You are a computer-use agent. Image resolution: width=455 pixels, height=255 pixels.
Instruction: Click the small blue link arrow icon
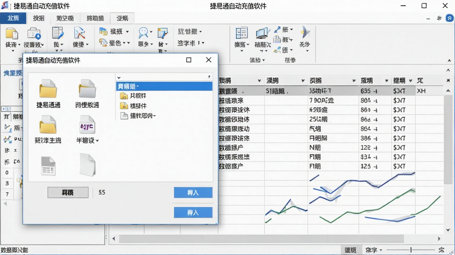(277, 30)
